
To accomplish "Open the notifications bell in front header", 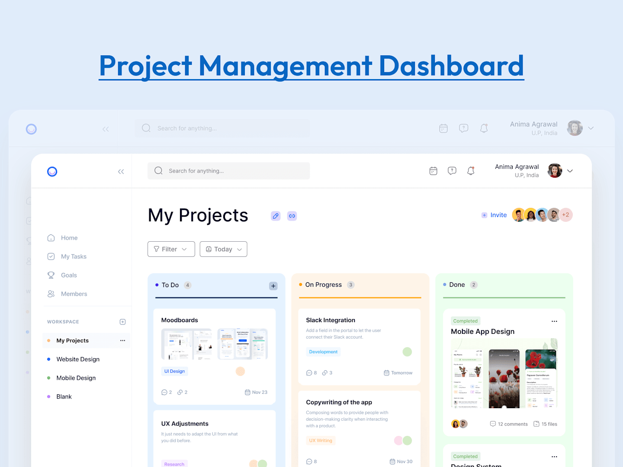I will point(471,171).
